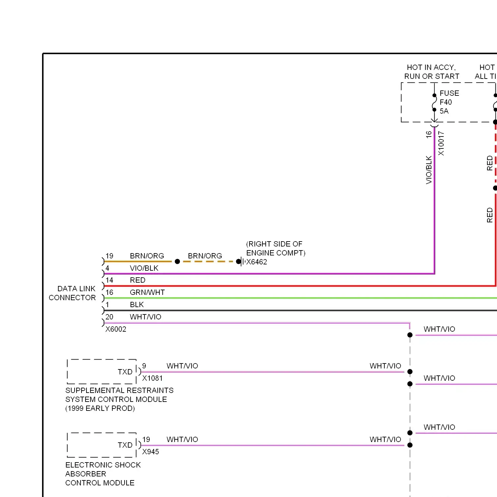The image size is (497, 497).
Task: Select the (1999 EARLY PROD) note
Action: tap(100, 408)
